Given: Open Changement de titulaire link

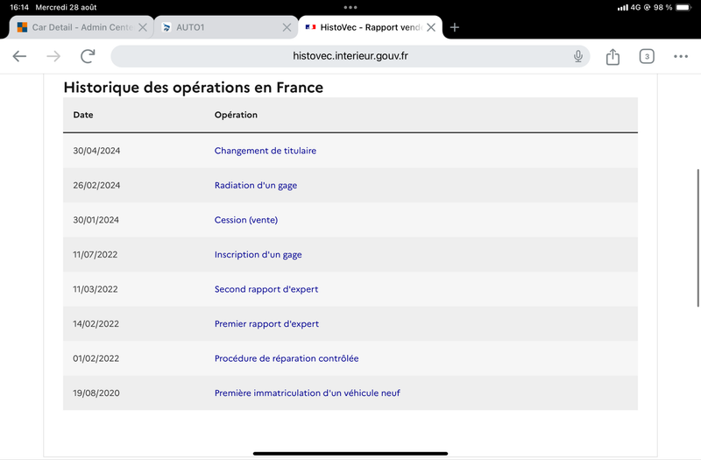Looking at the screenshot, I should (266, 151).
